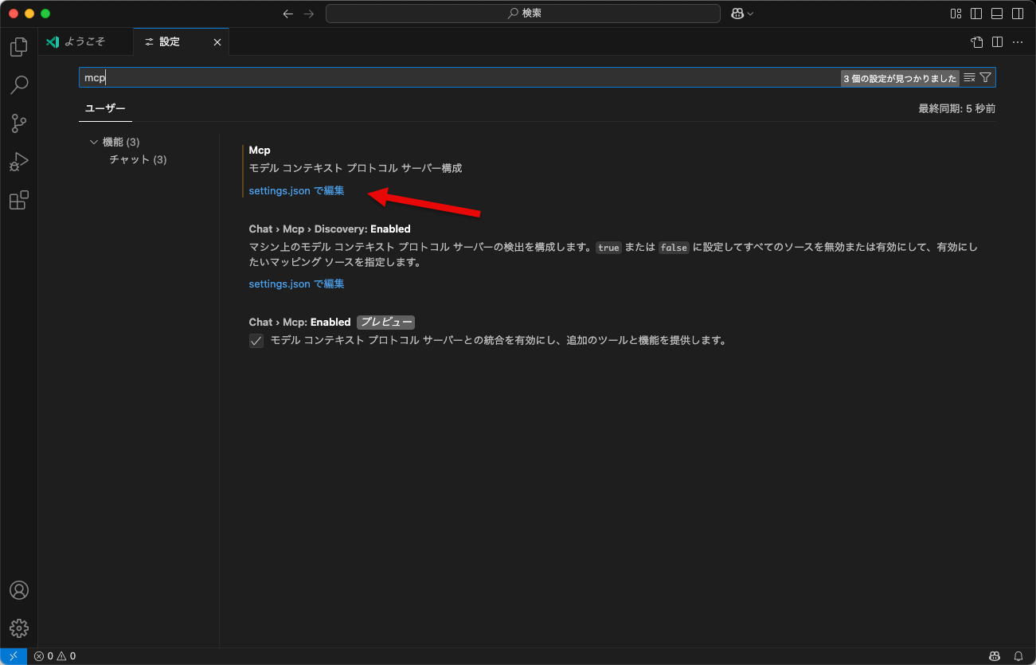Image resolution: width=1036 pixels, height=665 pixels.
Task: Click the remote window indicator in status bar
Action: click(x=14, y=656)
